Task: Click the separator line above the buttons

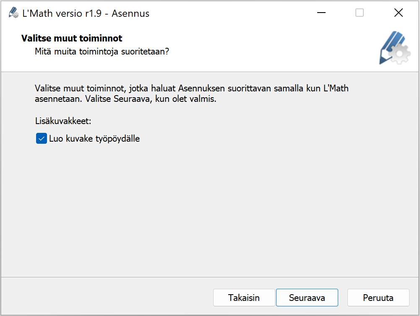Action: click(210, 277)
